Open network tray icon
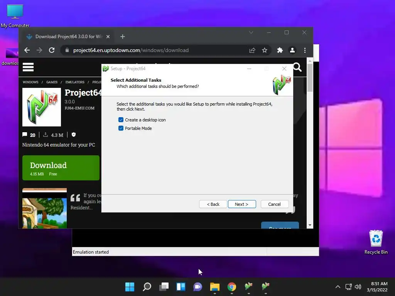This screenshot has height=296, width=395. pyautogui.click(x=348, y=287)
